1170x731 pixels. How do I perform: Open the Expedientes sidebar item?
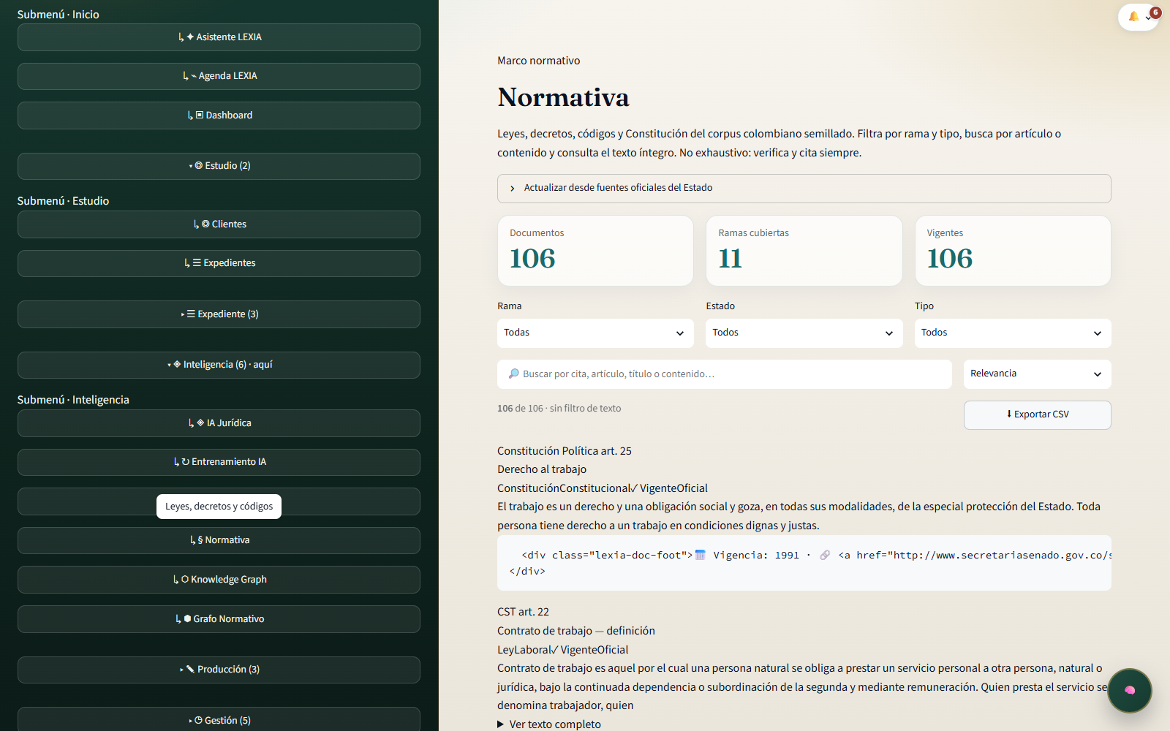coord(219,263)
